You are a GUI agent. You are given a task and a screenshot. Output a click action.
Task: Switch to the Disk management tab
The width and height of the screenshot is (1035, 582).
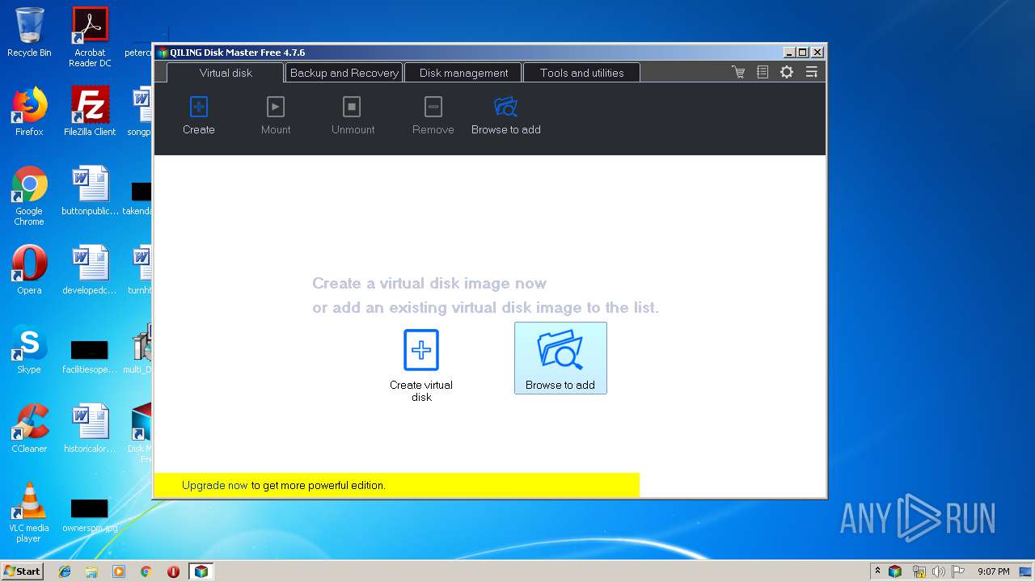click(x=463, y=73)
